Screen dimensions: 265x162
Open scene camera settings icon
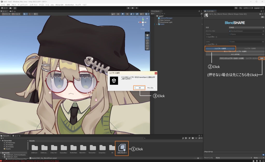click(x=142, y=14)
